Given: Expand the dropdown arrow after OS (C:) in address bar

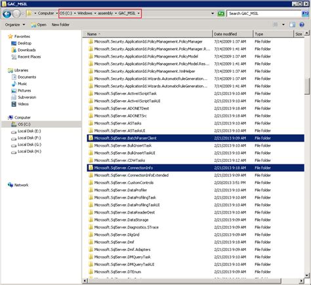Looking at the screenshot, I should pyautogui.click(x=75, y=14).
